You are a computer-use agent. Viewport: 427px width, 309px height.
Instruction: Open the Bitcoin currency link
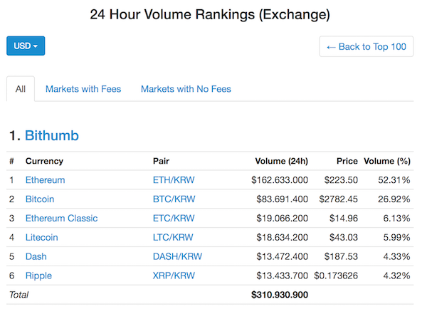pos(40,199)
